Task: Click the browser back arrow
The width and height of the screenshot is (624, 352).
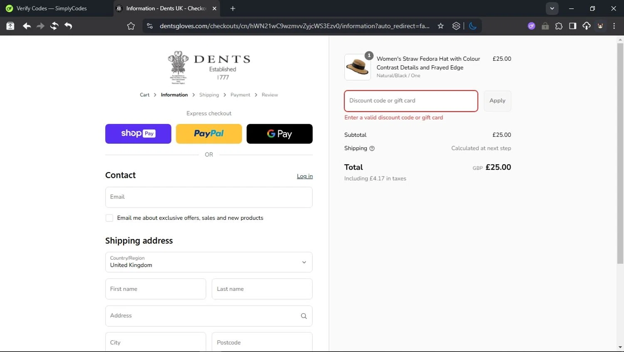Action: [x=27, y=26]
